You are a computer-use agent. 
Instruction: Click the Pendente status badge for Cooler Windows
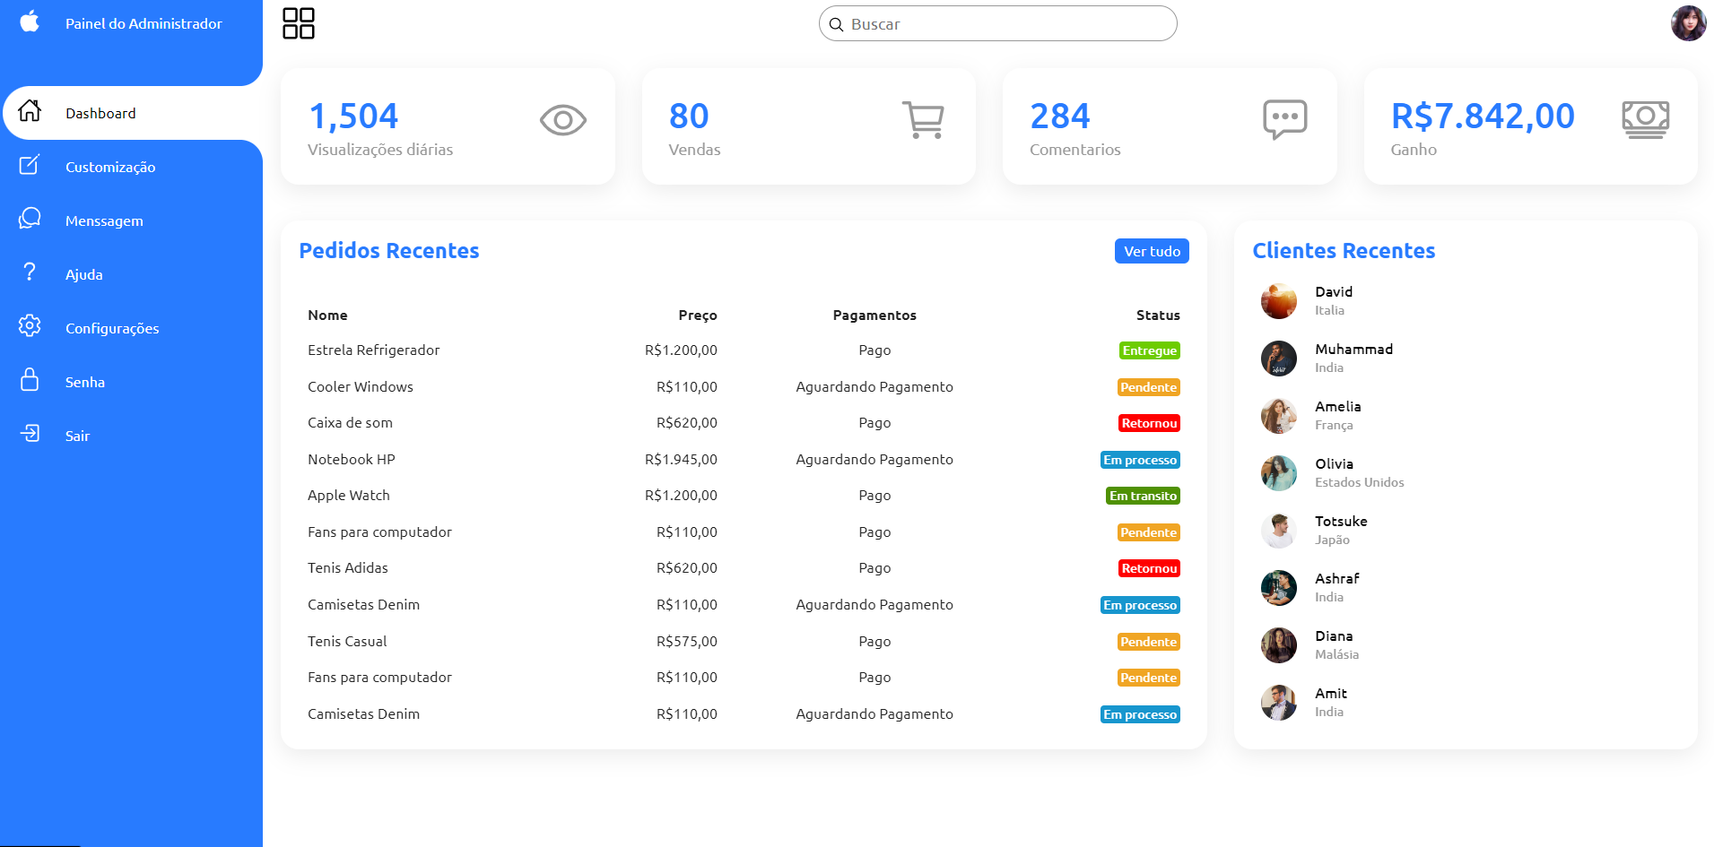(x=1148, y=386)
